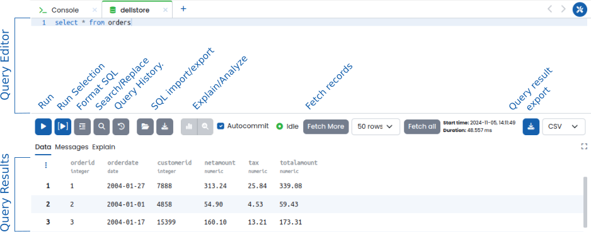Go to the next tabs with the right chevron

point(563,9)
